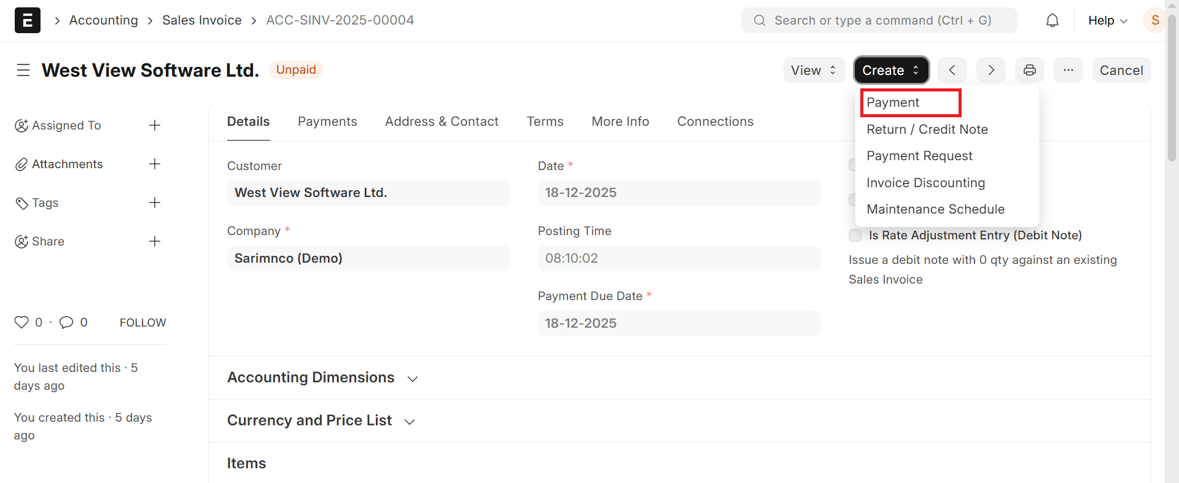Switch to the Payments tab

click(x=327, y=121)
